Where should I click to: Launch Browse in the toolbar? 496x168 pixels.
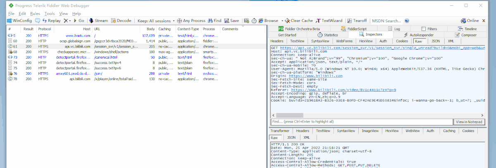pos(268,20)
